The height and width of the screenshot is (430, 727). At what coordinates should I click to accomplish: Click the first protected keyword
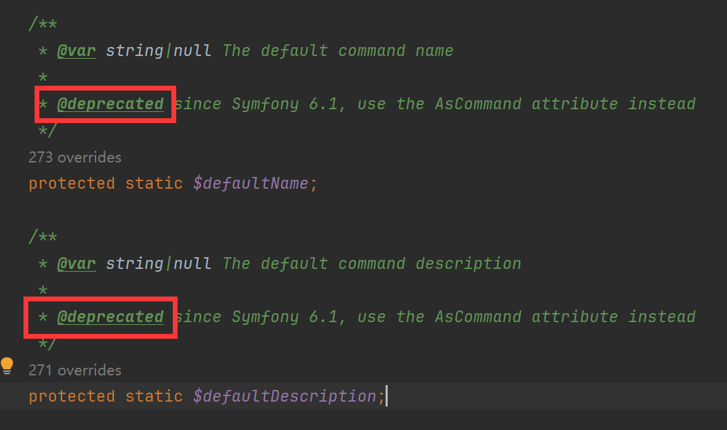pyautogui.click(x=72, y=184)
